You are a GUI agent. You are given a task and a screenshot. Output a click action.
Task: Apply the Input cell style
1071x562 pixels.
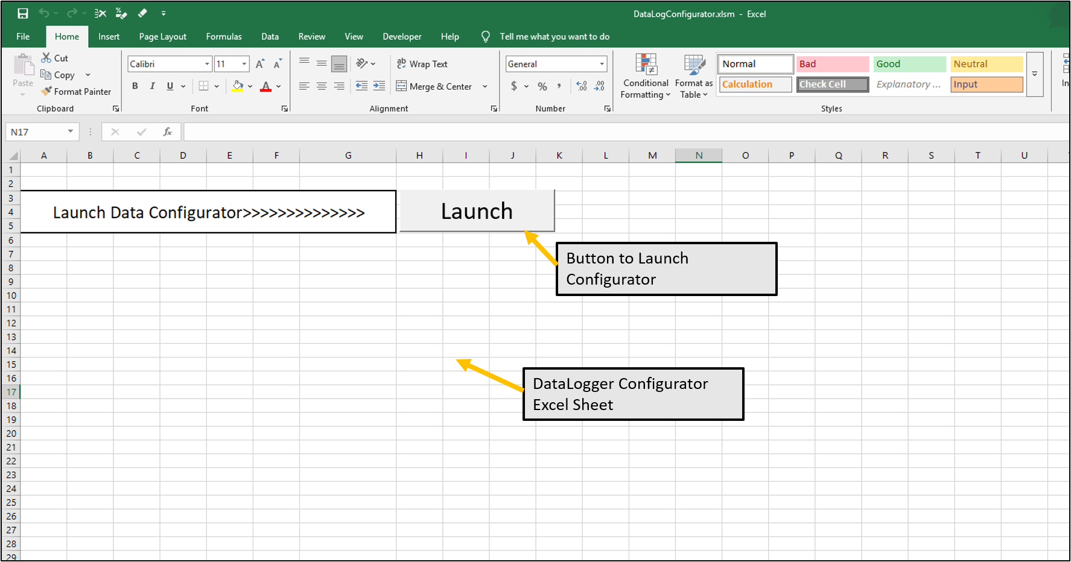[987, 84]
